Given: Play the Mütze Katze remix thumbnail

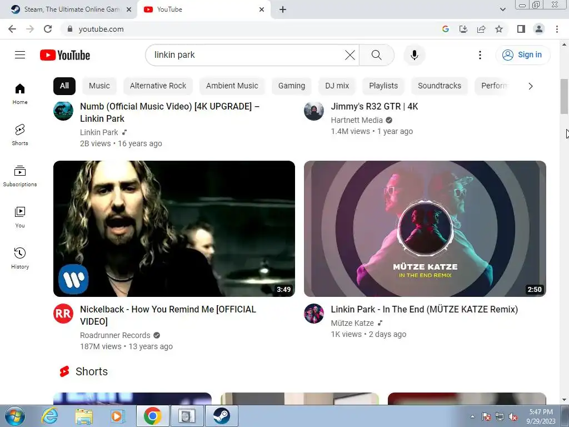Looking at the screenshot, I should click(x=425, y=229).
